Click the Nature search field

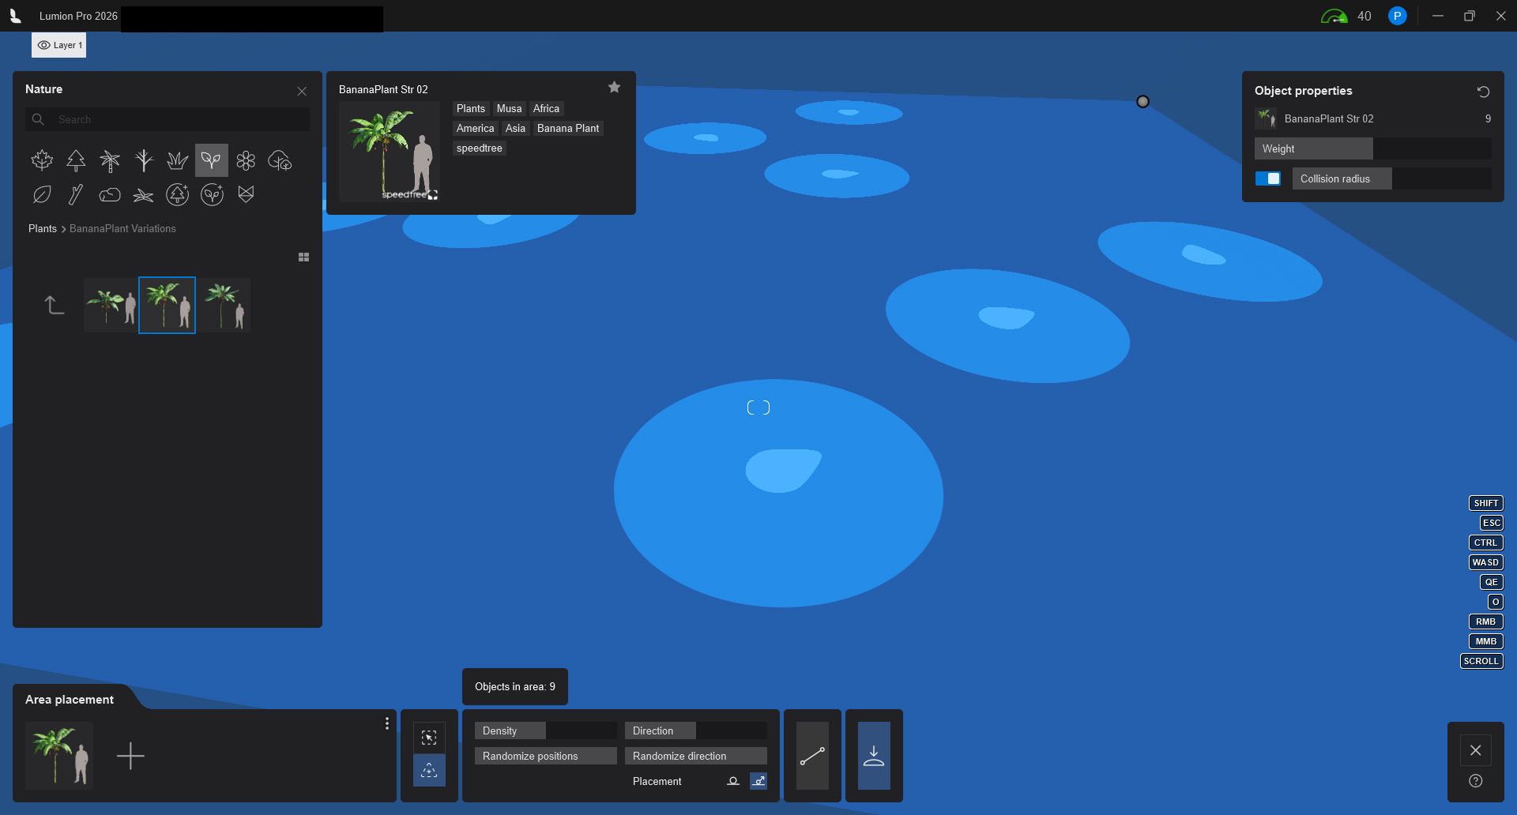point(174,119)
